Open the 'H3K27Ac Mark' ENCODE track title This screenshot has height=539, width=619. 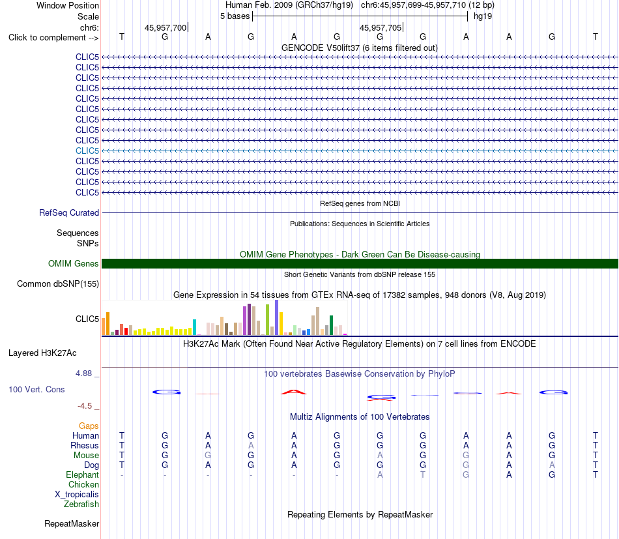(360, 344)
